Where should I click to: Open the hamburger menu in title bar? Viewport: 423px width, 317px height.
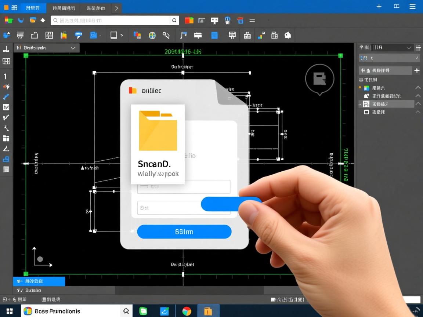coord(412,6)
